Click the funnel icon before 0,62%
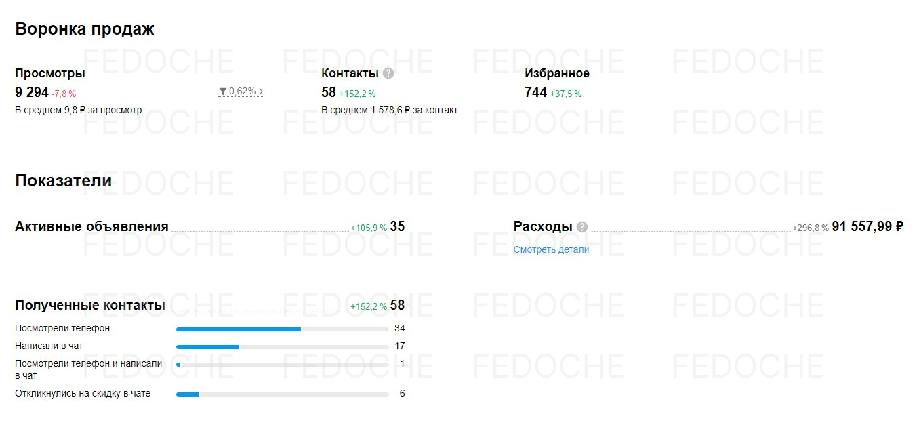 [x=222, y=91]
